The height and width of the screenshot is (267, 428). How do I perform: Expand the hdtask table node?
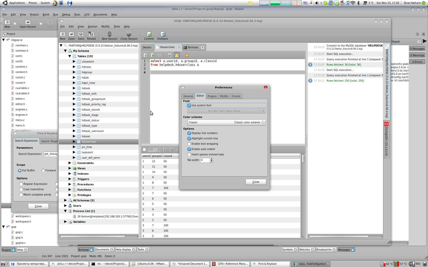point(74,88)
